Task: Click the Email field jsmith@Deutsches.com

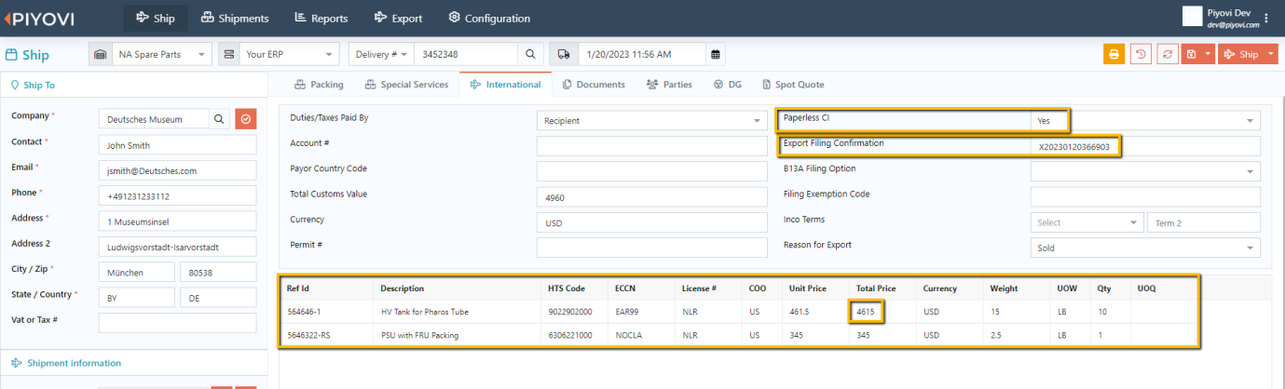Action: point(177,171)
